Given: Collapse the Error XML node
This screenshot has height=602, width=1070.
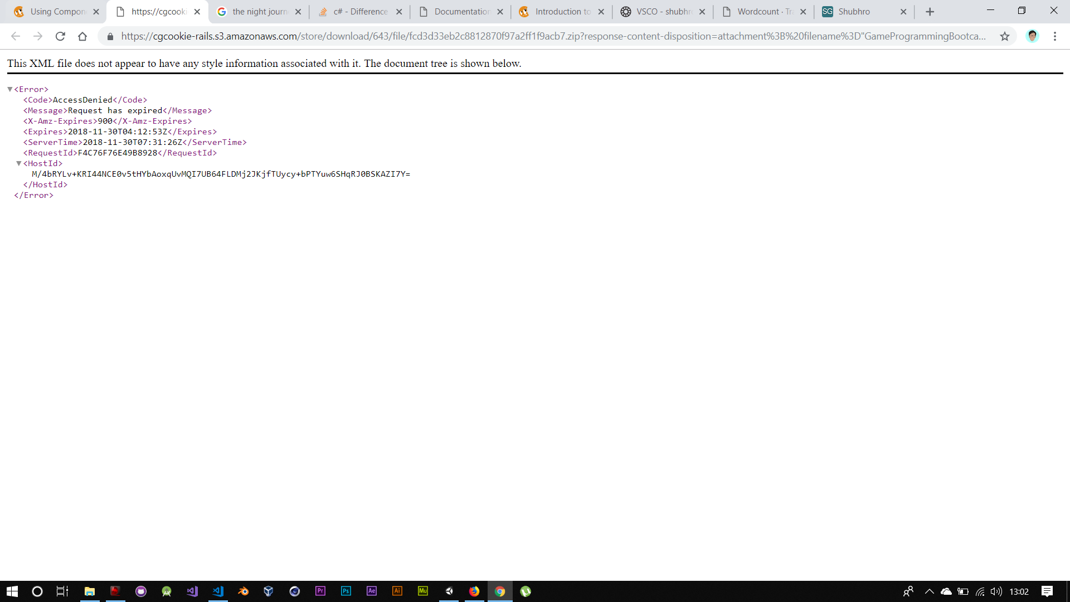Looking at the screenshot, I should tap(9, 89).
